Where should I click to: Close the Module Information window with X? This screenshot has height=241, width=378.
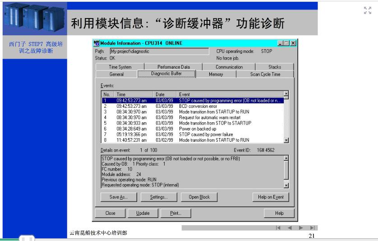(x=293, y=43)
